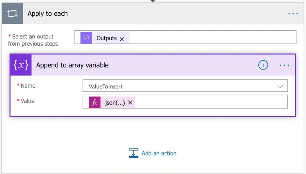Viewport: 306px width, 174px height.
Task: Click the fx expression icon
Action: (95, 102)
